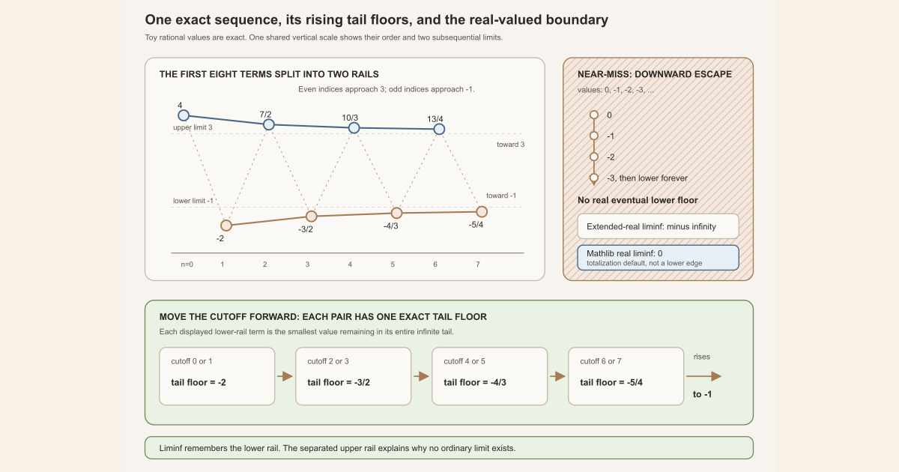This screenshot has height=472, width=899.
Task: Click the "Liminf remembers the lower rail" footer banner
Action: [449, 448]
